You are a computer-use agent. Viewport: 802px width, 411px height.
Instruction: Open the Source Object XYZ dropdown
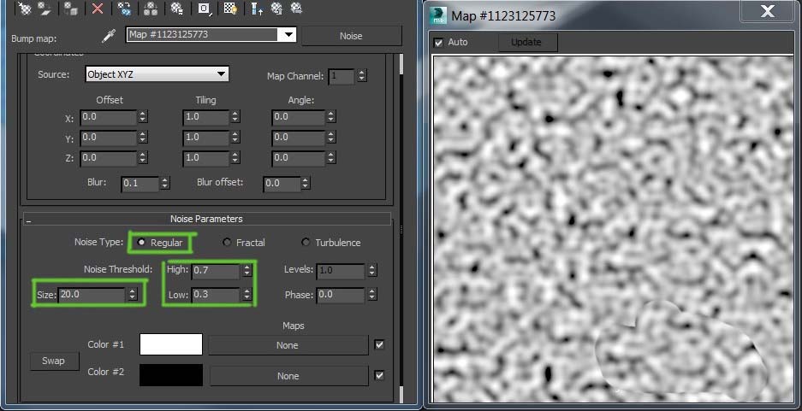157,74
